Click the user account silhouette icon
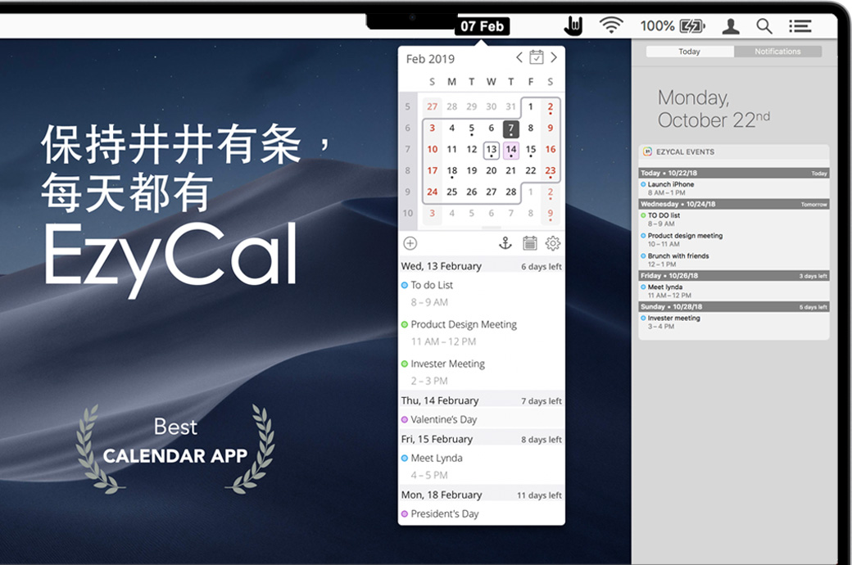This screenshot has width=852, height=565. click(x=731, y=26)
